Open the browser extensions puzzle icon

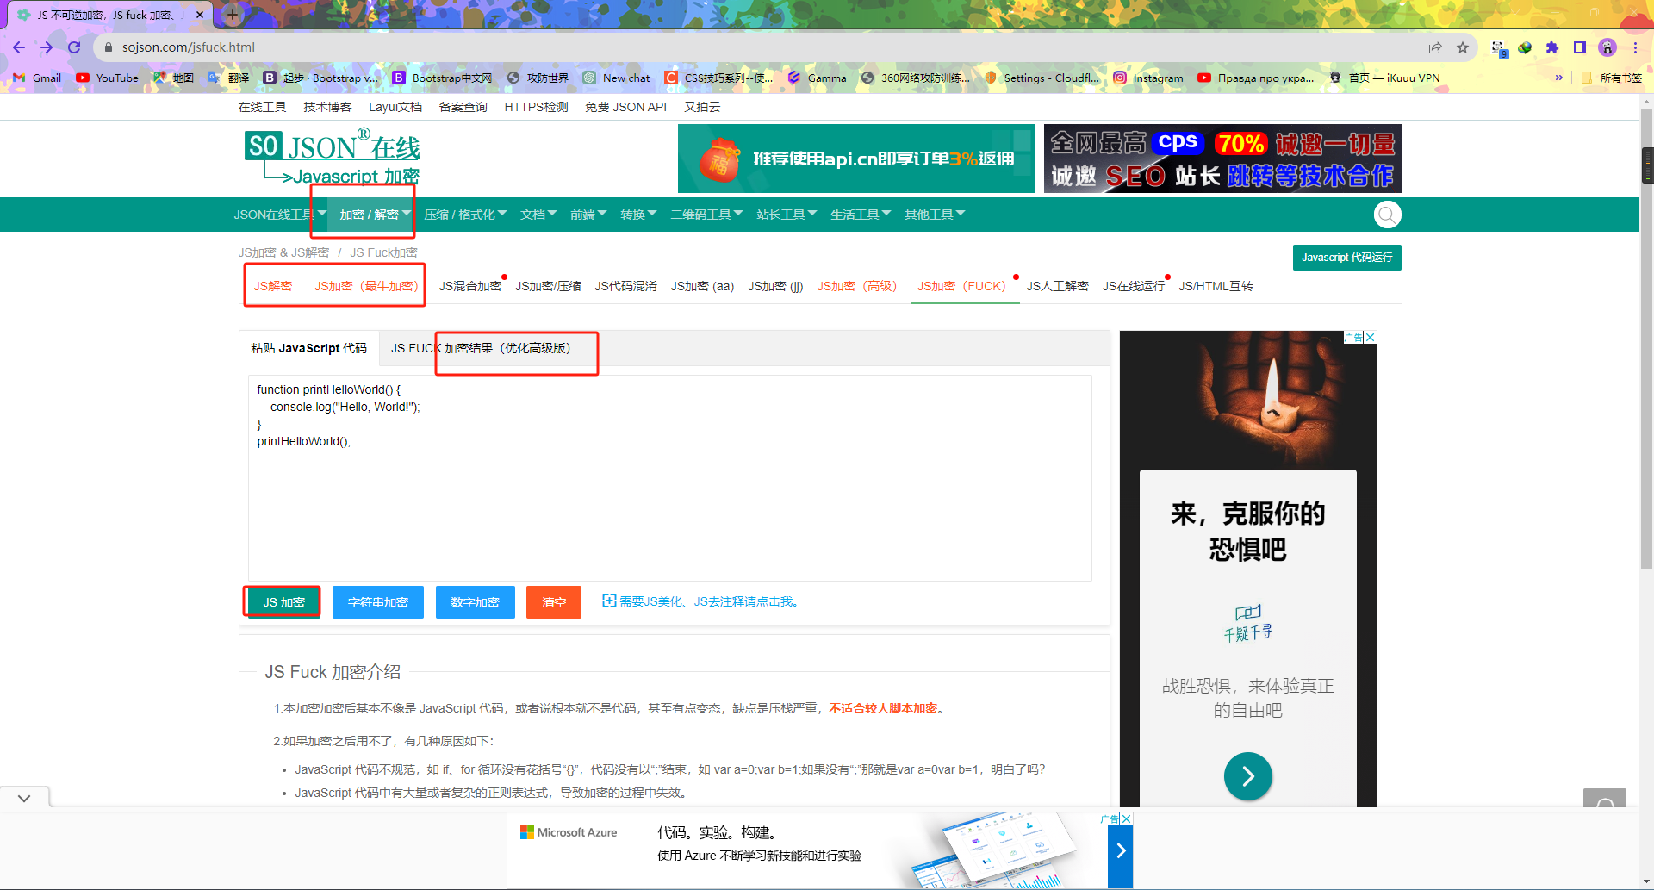[1552, 47]
